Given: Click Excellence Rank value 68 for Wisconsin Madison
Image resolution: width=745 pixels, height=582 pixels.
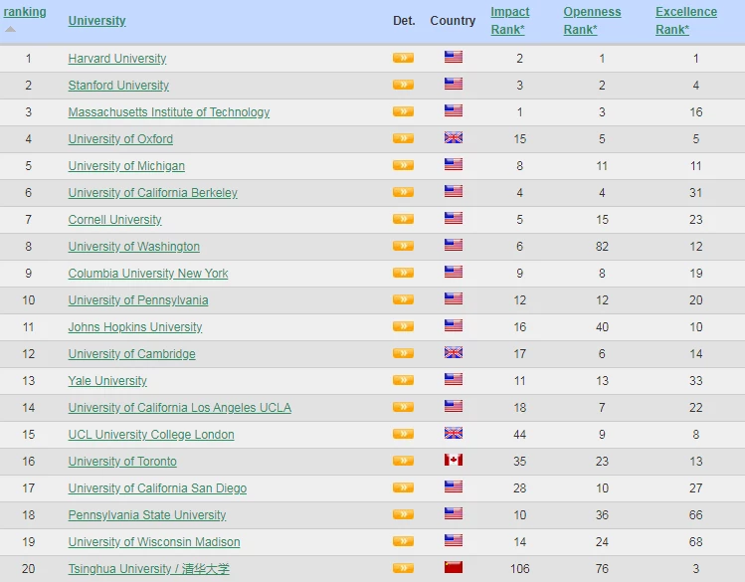Looking at the screenshot, I should (x=695, y=541).
